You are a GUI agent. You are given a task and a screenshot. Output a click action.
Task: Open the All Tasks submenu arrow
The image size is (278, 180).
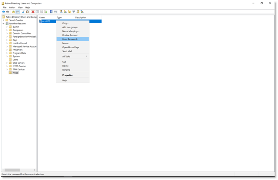click(x=87, y=56)
